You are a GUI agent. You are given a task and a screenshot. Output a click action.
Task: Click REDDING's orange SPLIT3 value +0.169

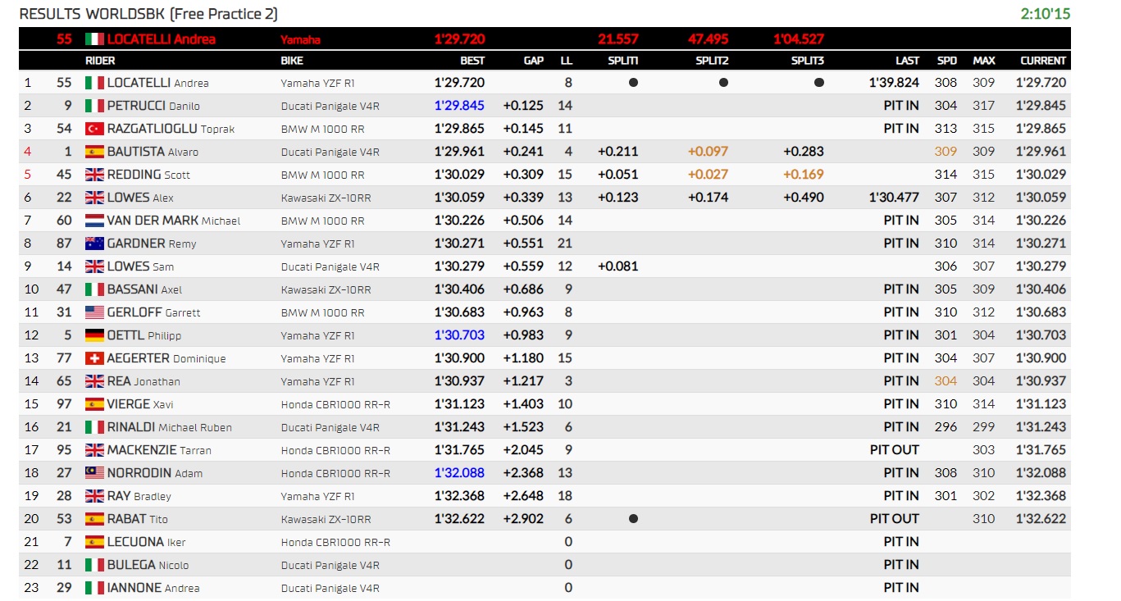804,175
